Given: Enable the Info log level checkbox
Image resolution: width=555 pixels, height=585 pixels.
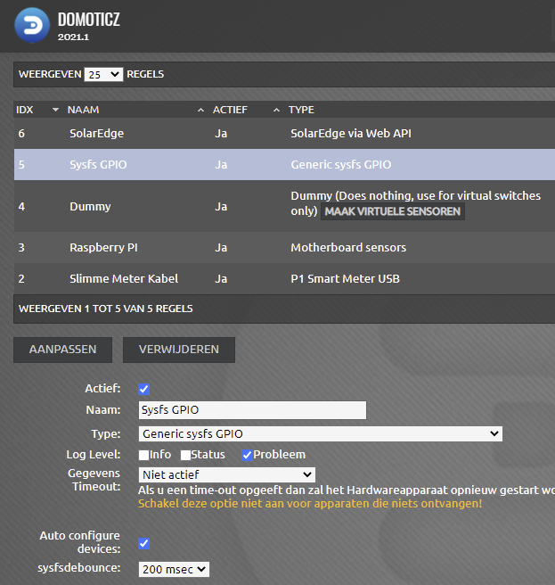Looking at the screenshot, I should click(143, 455).
